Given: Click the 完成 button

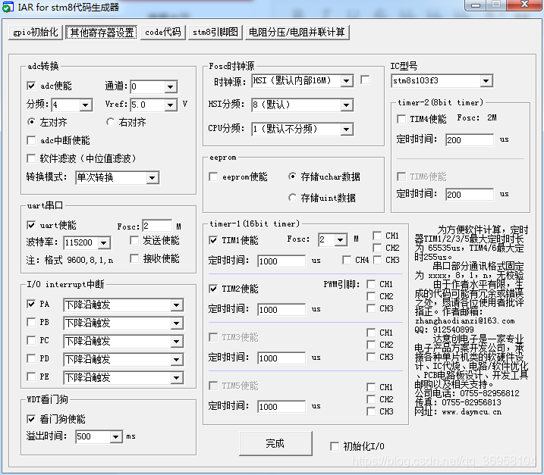Looking at the screenshot, I should (x=275, y=443).
